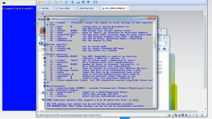Click the '--parallel' option text

[x=61, y=76]
